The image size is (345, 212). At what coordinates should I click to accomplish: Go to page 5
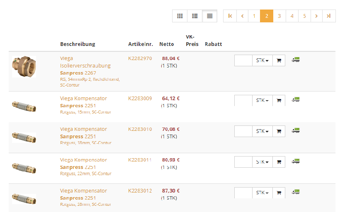click(304, 16)
